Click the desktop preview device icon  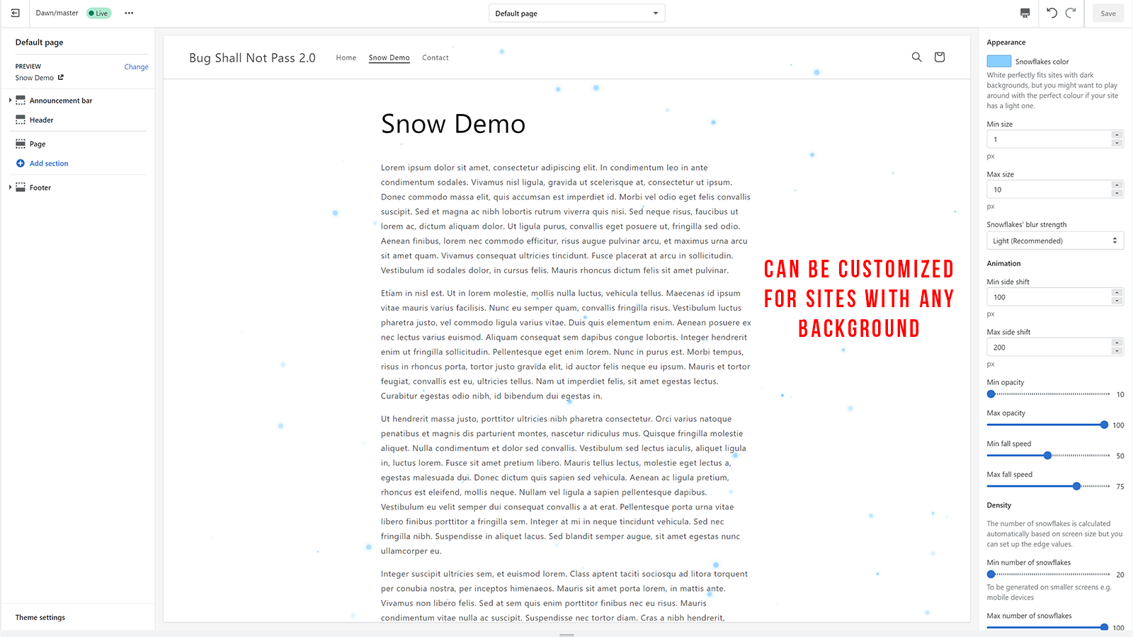pos(1025,13)
